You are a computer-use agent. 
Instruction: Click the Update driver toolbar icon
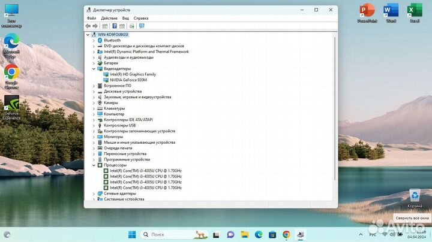(x=131, y=26)
